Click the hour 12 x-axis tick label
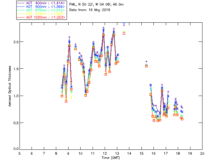Image resolution: width=208 pixels, height=166 pixels. [x=105, y=153]
